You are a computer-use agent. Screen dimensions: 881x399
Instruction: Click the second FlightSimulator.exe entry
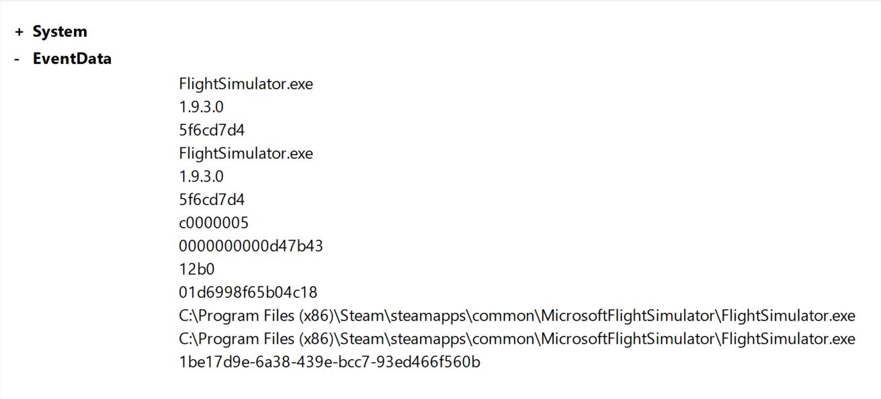point(246,153)
